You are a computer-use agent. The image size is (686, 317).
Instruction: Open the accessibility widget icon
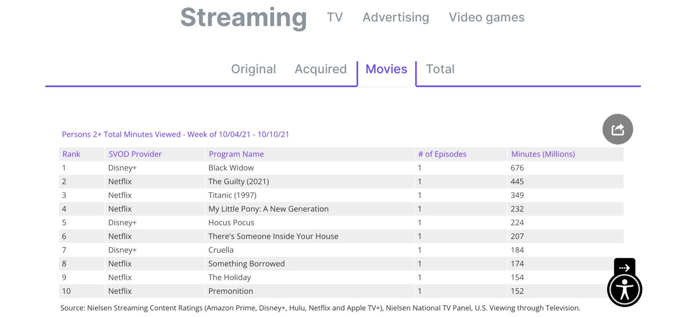coord(624,290)
